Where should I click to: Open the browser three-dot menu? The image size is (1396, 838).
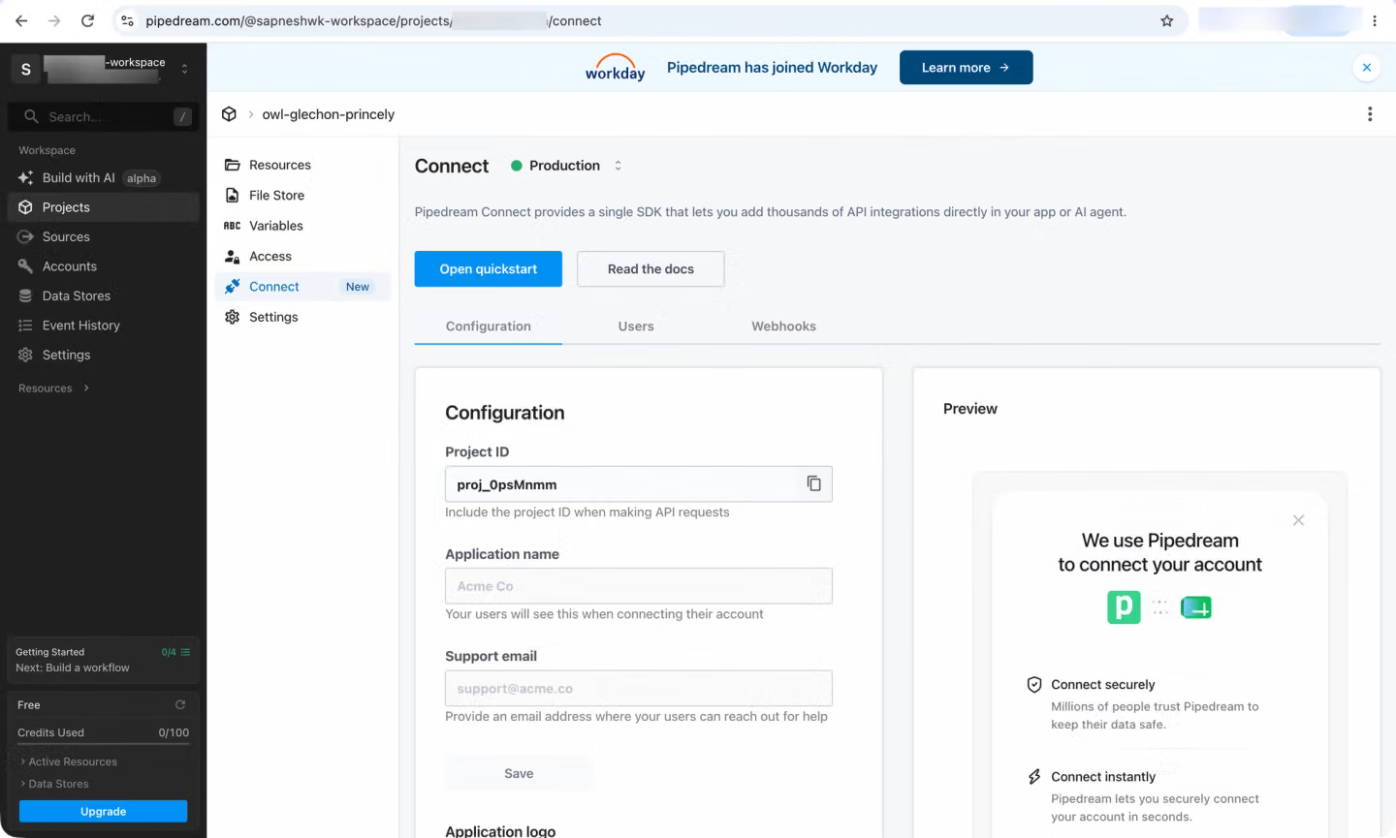coord(1375,20)
